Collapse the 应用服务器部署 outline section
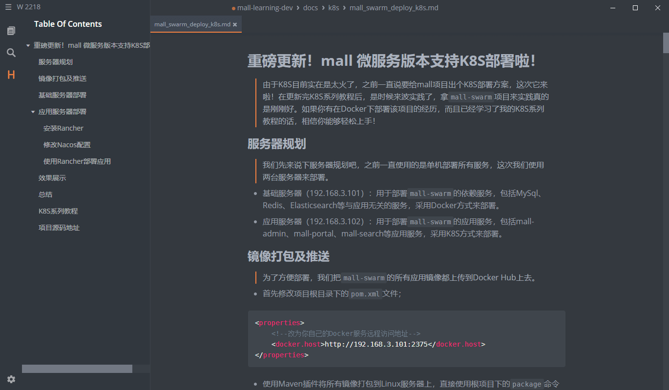The image size is (669, 390). tap(33, 112)
